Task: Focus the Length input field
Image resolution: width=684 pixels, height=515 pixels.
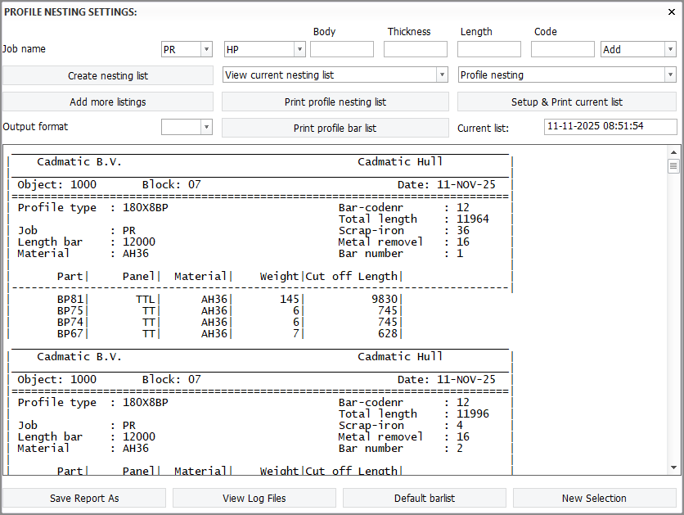Action: coord(488,50)
